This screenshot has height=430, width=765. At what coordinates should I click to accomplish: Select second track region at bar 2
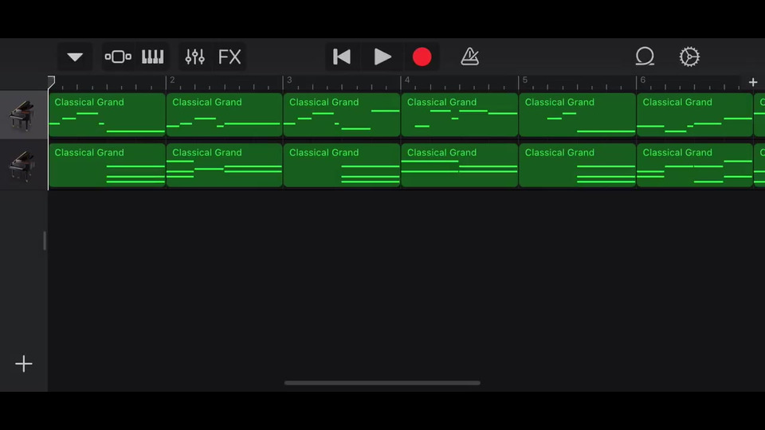click(x=225, y=166)
